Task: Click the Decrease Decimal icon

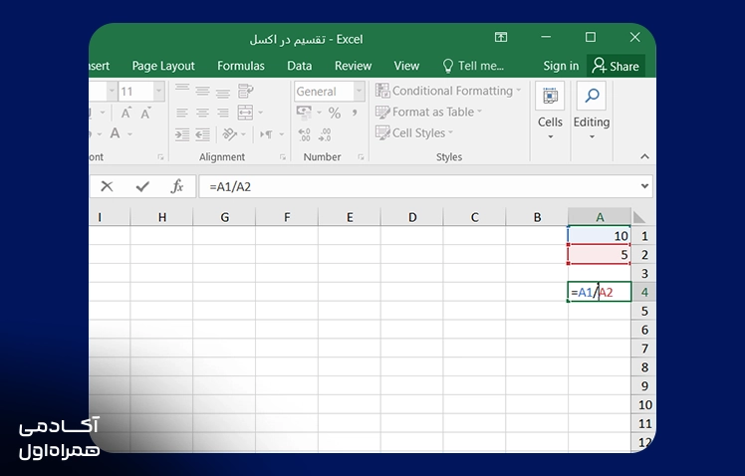Action: tap(325, 134)
